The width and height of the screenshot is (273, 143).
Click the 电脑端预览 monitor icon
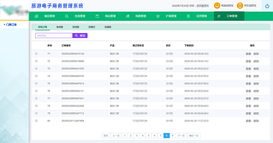coord(217,6)
